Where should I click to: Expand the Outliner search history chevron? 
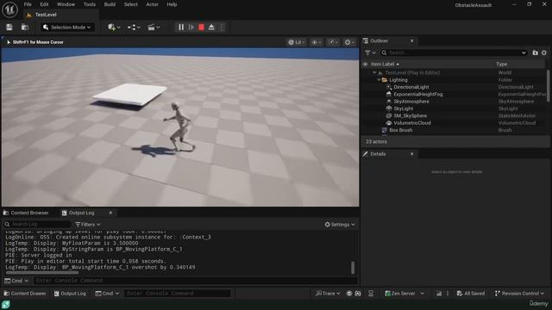tap(524, 53)
